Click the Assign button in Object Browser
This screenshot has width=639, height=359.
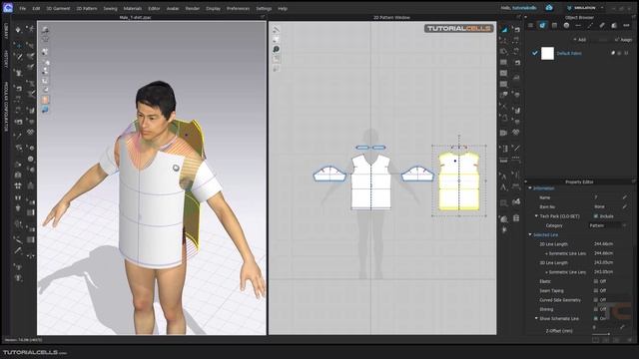(623, 40)
